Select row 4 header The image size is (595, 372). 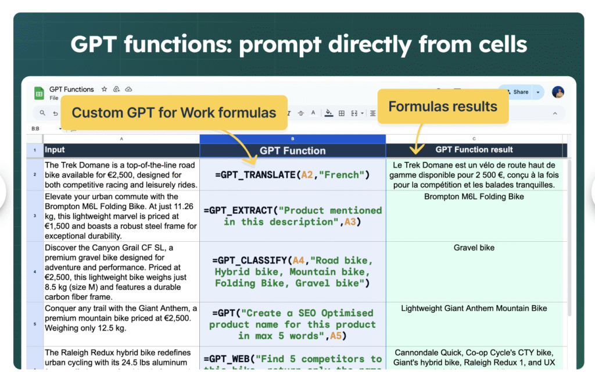click(x=34, y=272)
